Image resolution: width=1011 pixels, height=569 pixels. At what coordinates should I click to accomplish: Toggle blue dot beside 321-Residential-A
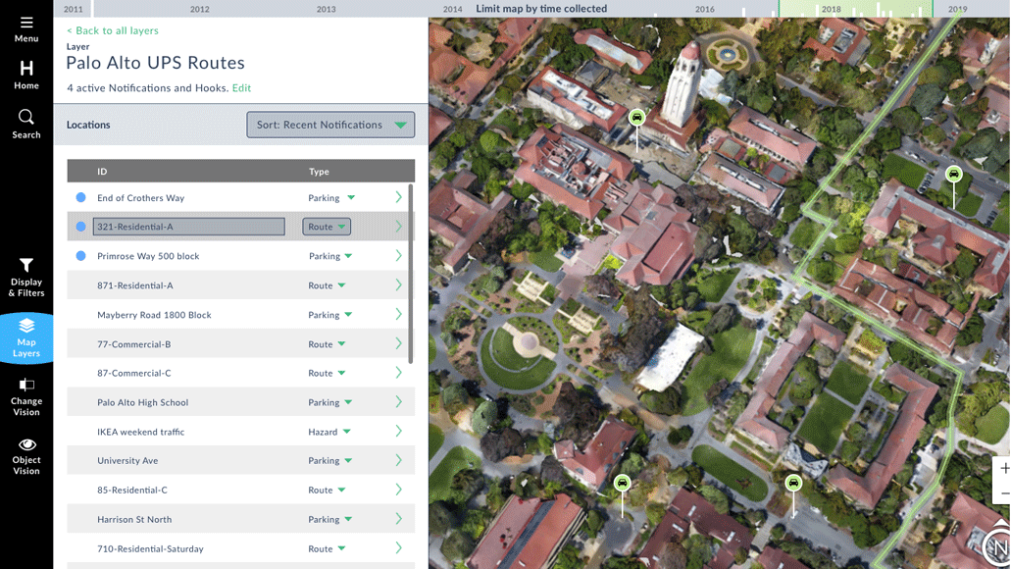pos(80,227)
